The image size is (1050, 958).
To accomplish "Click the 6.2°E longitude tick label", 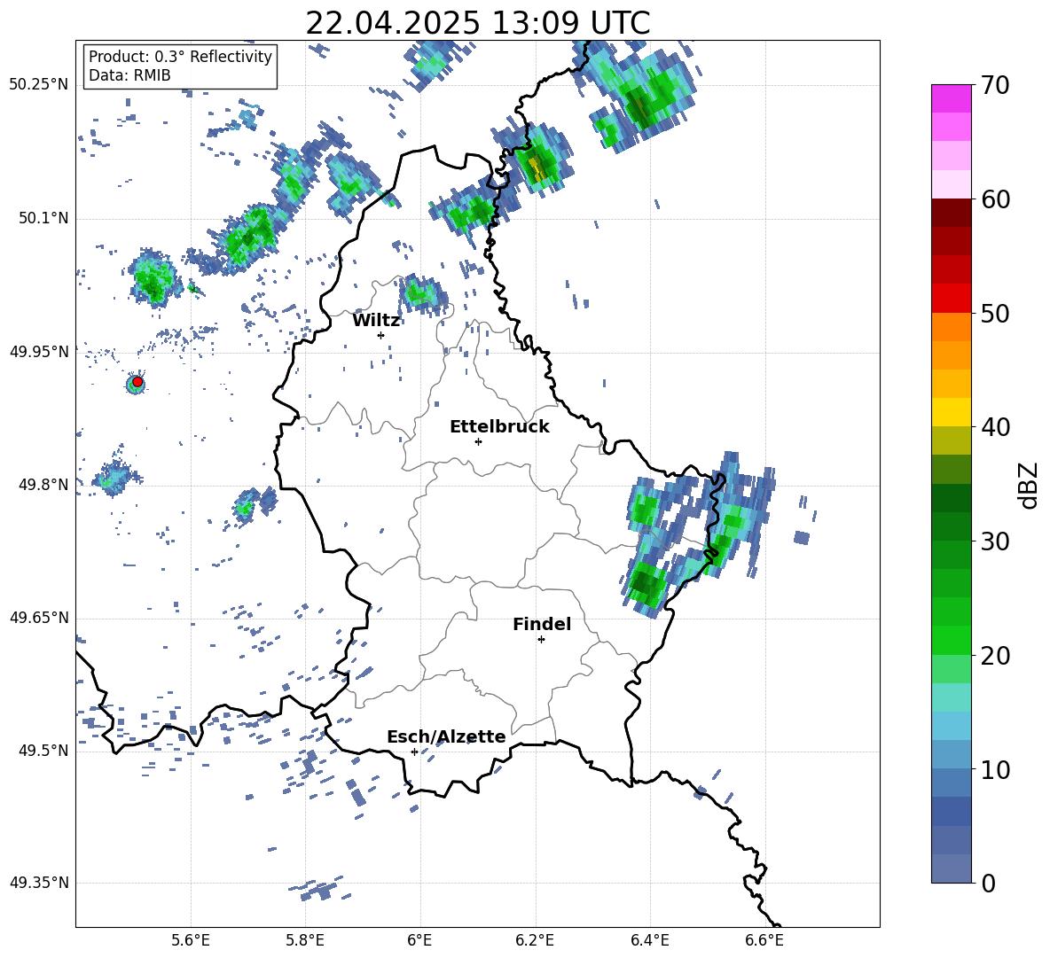I will tap(535, 940).
